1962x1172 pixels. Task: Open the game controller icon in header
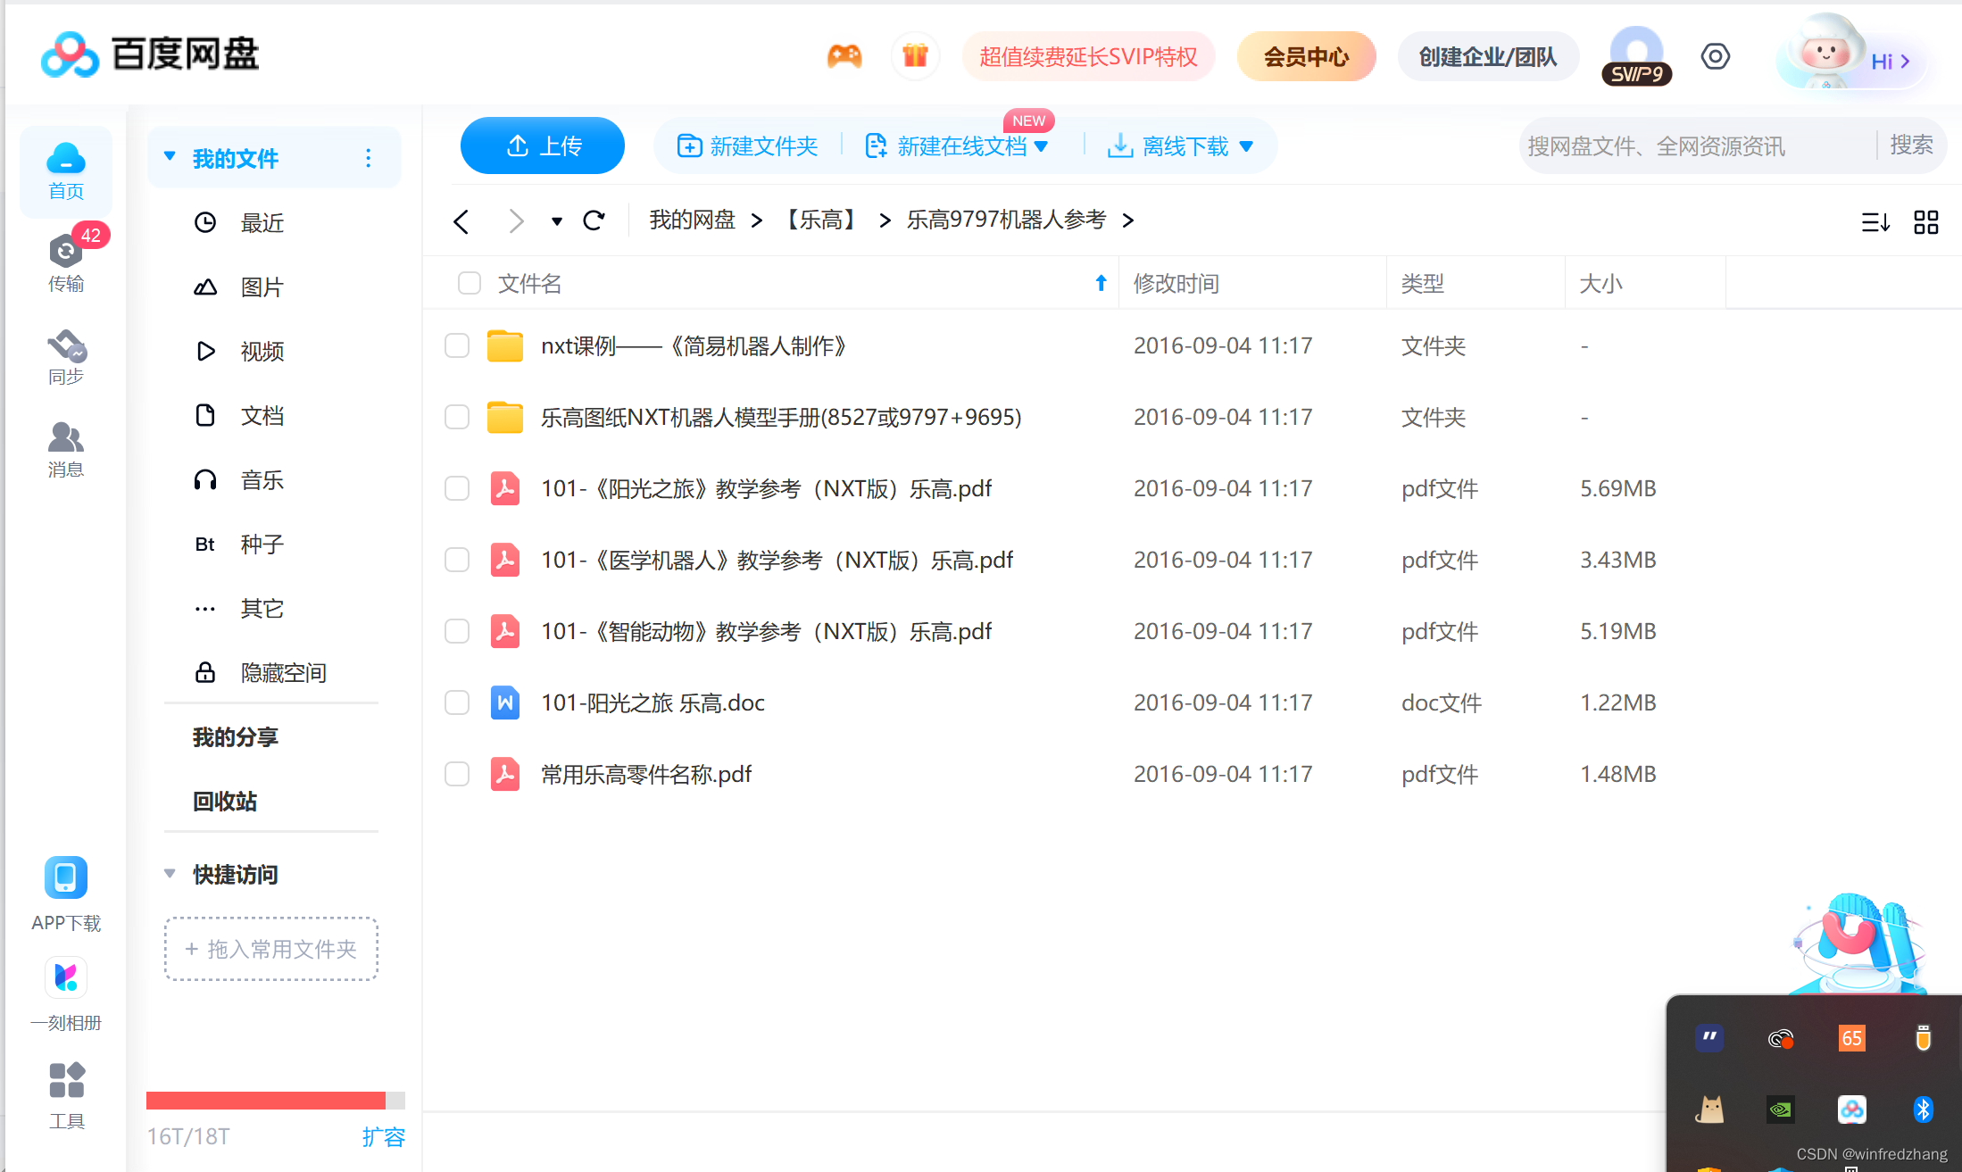click(844, 56)
